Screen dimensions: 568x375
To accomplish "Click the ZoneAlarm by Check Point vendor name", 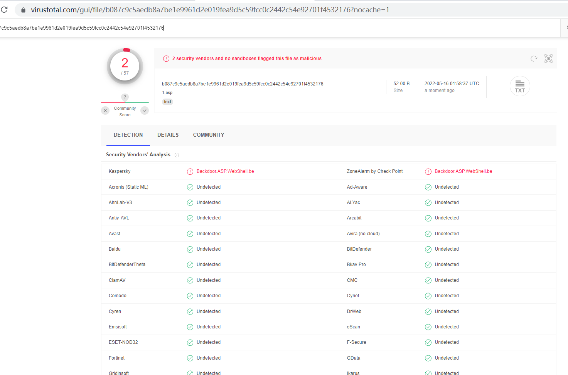I will (375, 171).
